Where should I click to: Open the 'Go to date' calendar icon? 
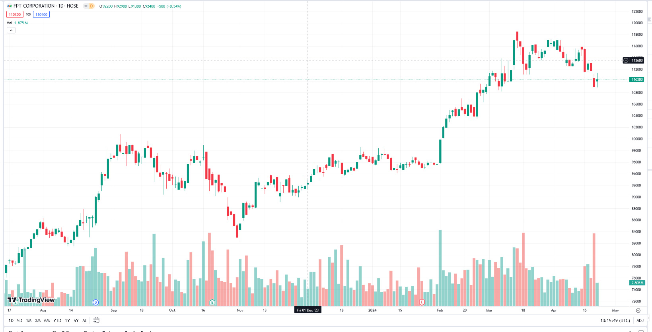click(x=96, y=320)
